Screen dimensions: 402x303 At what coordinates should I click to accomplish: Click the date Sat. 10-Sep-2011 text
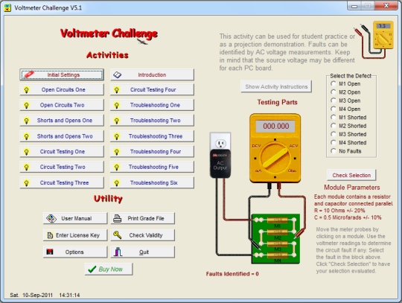click(31, 295)
